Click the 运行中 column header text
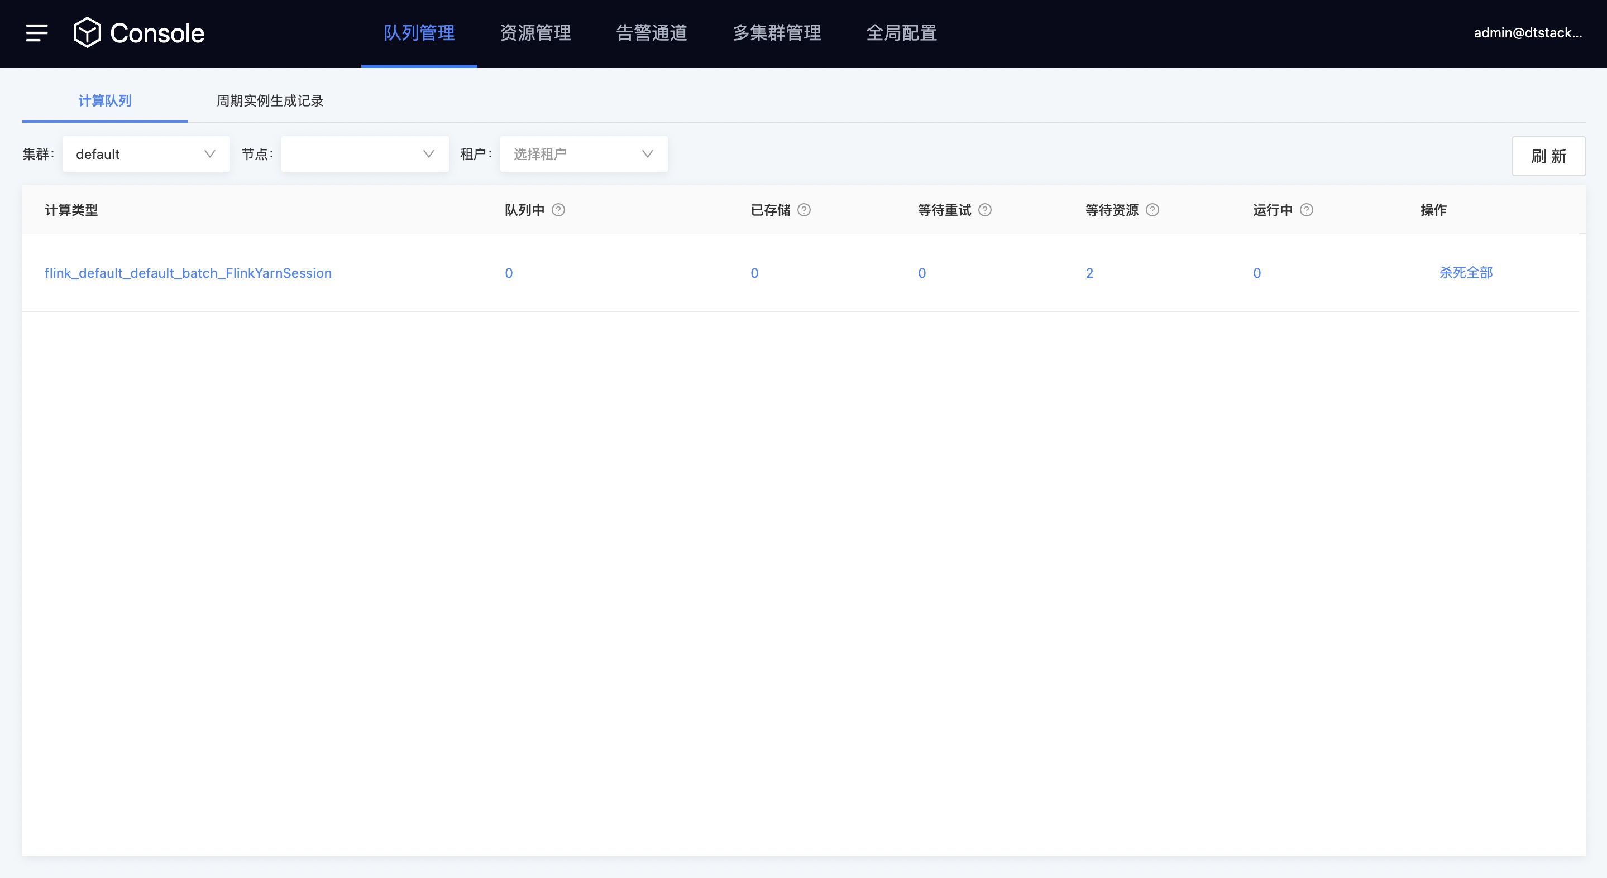 click(1273, 210)
